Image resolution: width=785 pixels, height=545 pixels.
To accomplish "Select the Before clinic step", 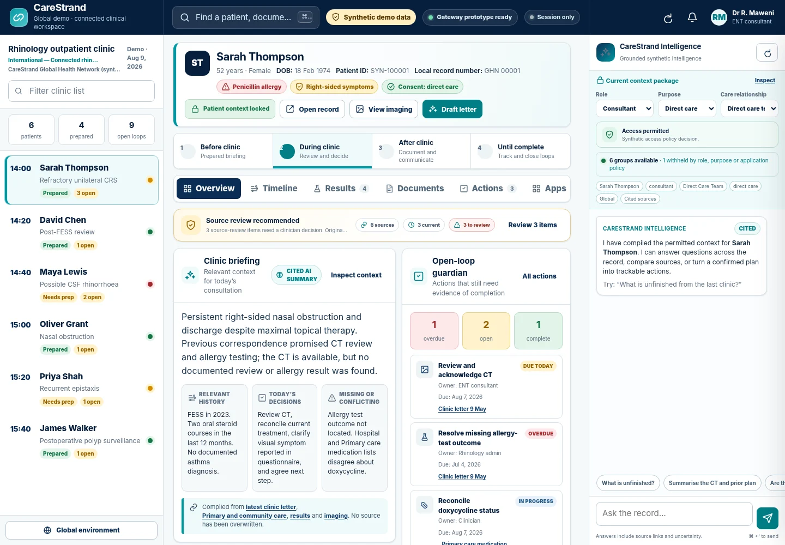I will click(x=224, y=151).
